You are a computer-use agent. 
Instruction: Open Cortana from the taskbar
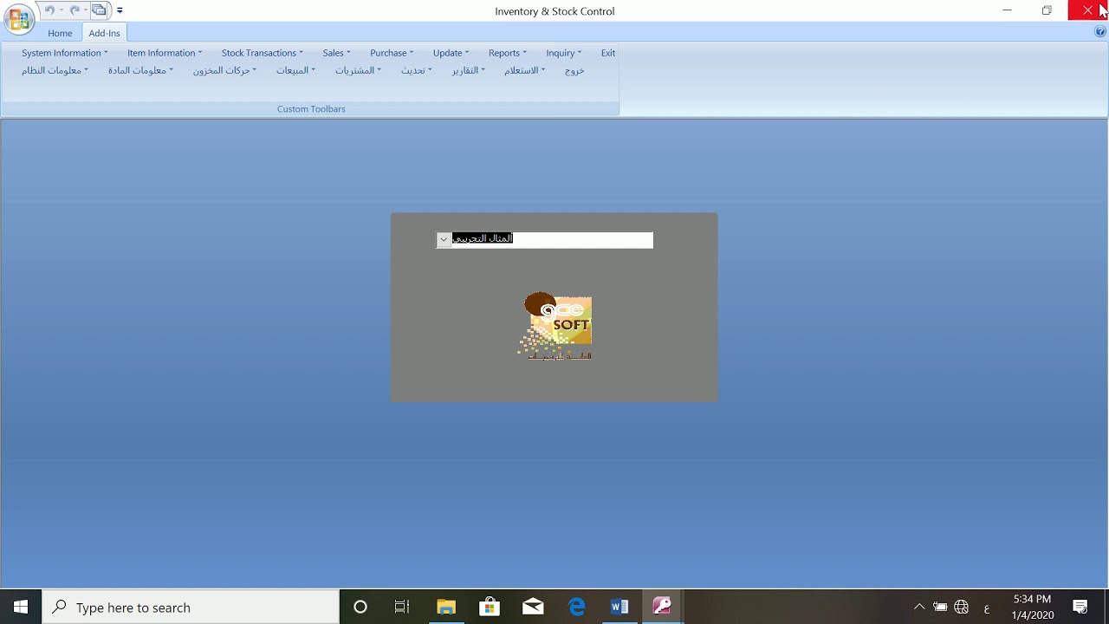360,607
